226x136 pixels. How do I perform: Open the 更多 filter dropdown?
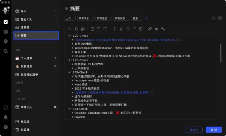pos(137,18)
